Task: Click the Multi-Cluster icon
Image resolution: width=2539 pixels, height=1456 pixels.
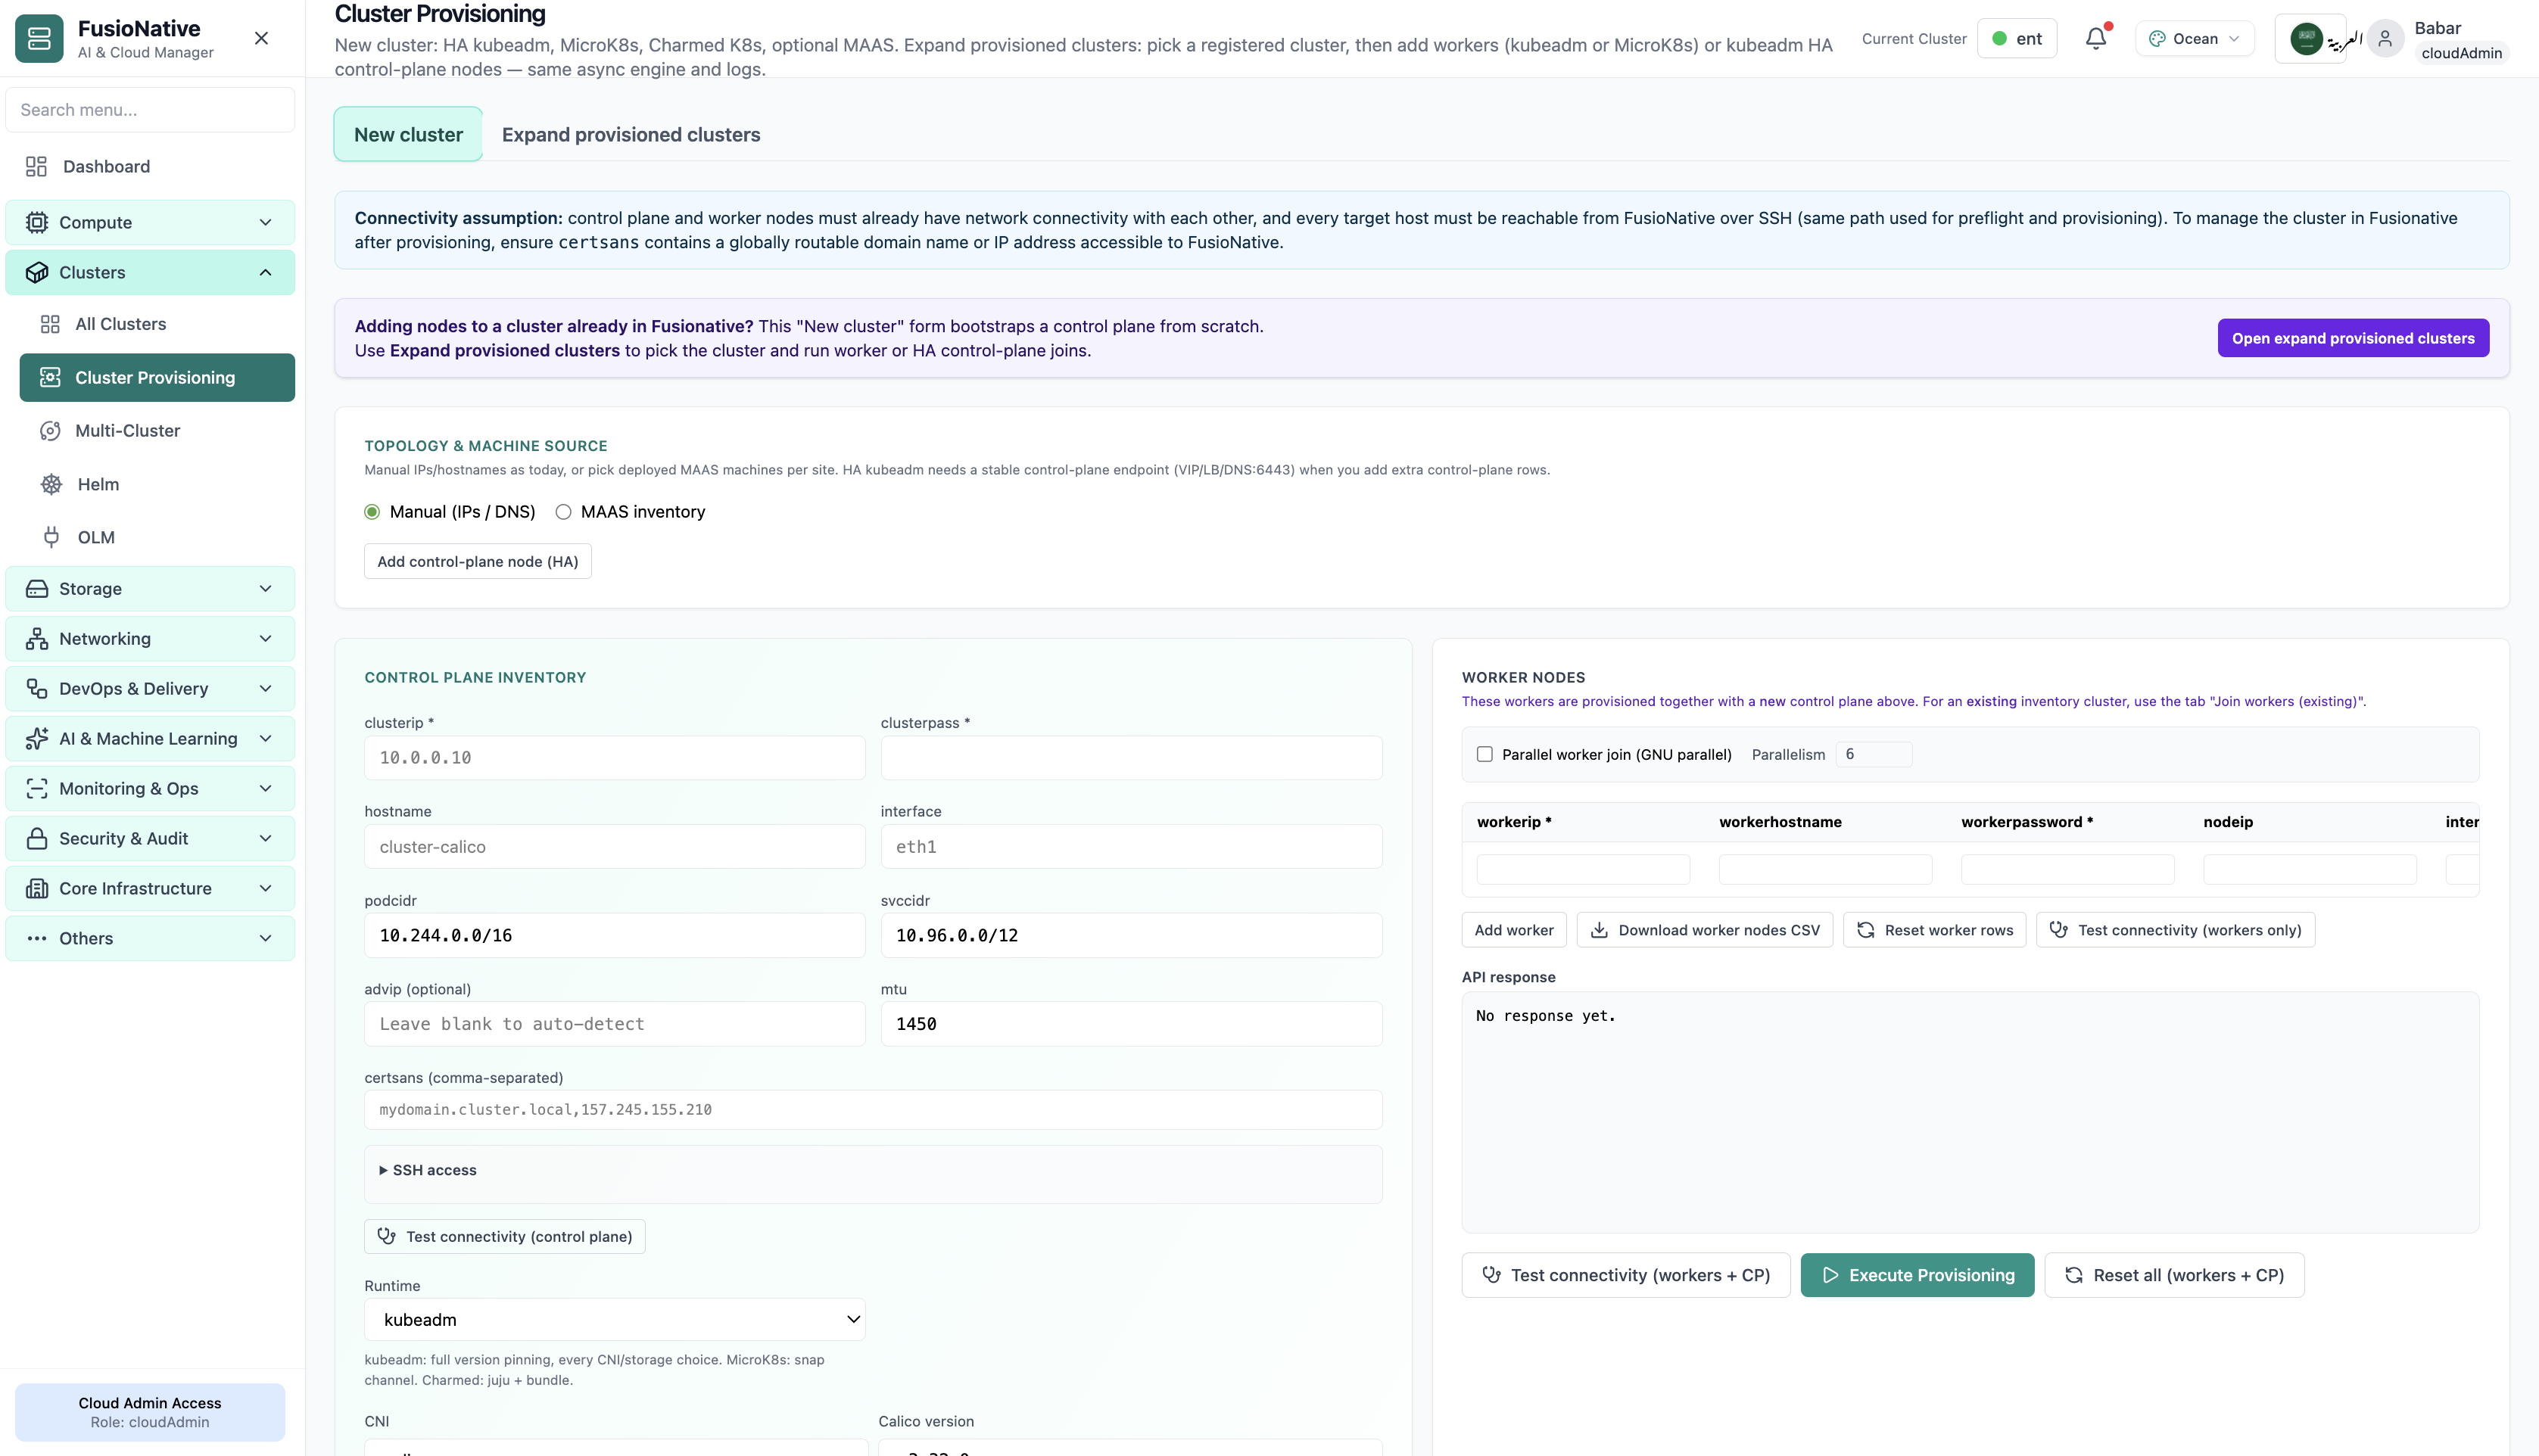Action: (50, 430)
